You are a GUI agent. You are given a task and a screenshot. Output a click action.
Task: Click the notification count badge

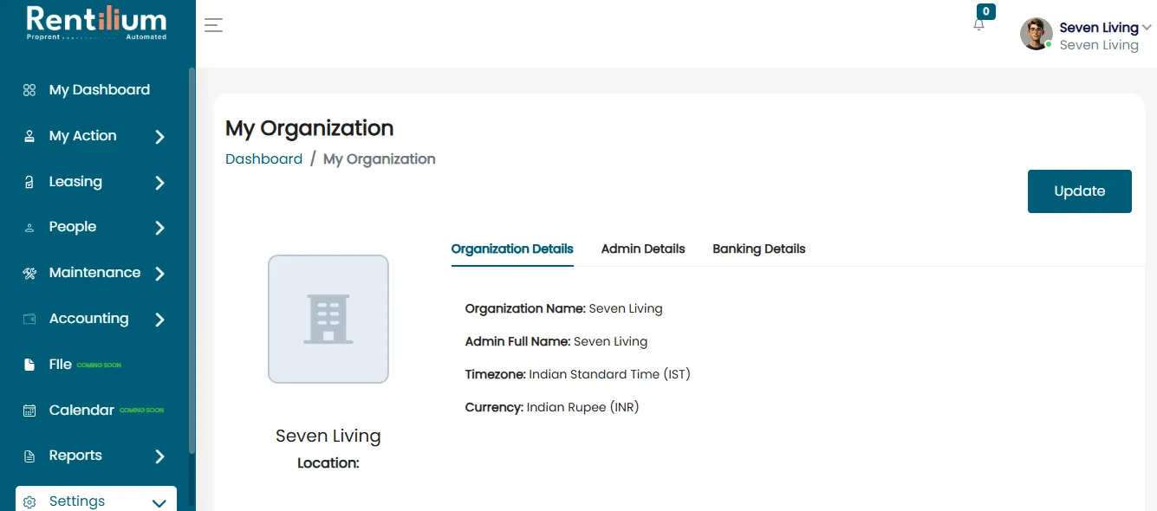click(x=986, y=11)
